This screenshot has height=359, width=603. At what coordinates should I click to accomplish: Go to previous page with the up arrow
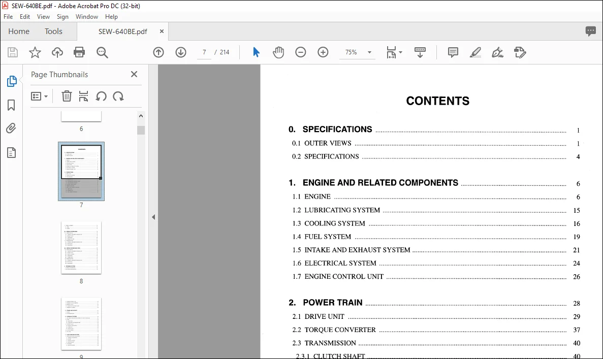[x=158, y=52]
